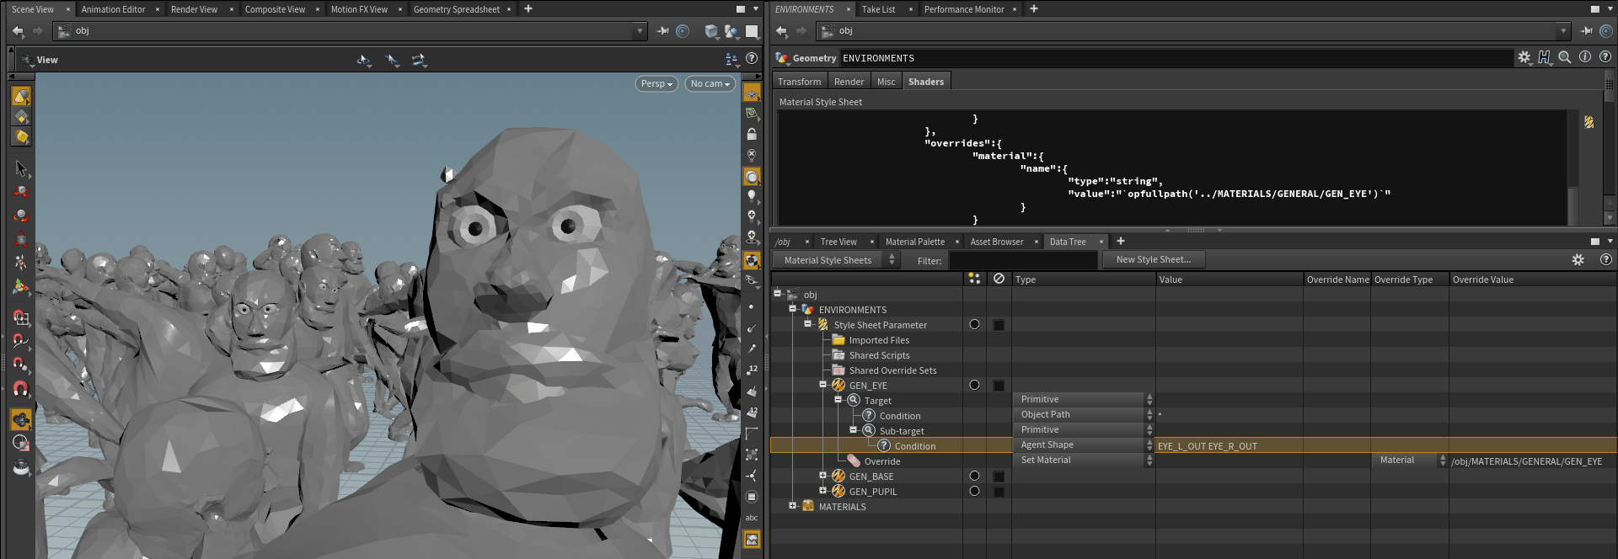Image resolution: width=1618 pixels, height=559 pixels.
Task: Open the Persp viewport dropdown
Action: [656, 83]
